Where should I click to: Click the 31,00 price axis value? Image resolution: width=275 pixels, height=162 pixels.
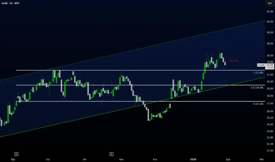pos(270,75)
